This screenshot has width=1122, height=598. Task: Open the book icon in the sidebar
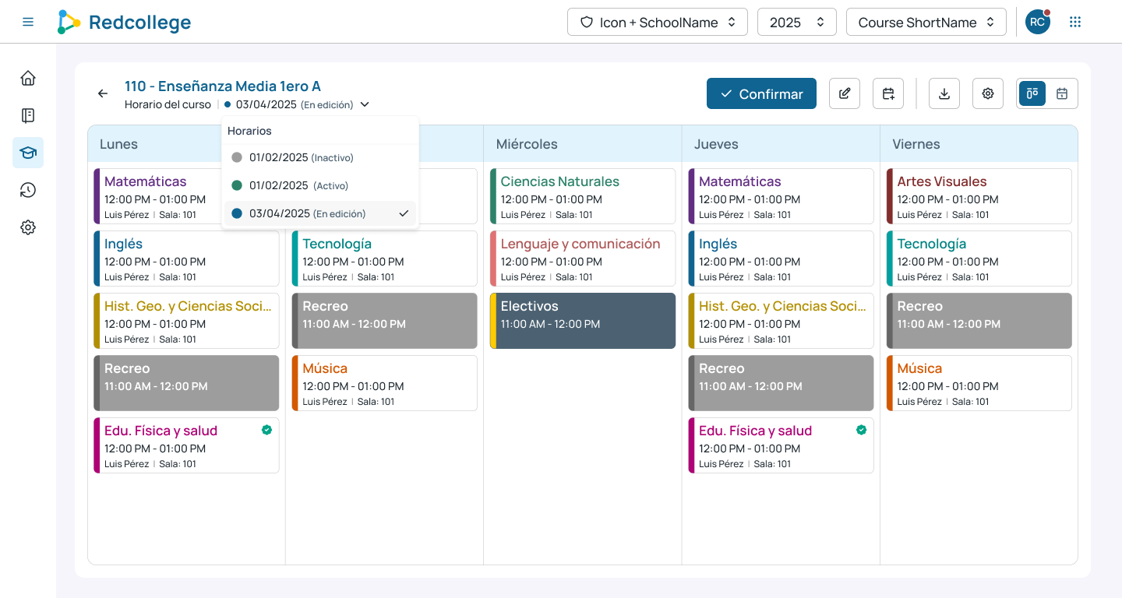(x=28, y=115)
